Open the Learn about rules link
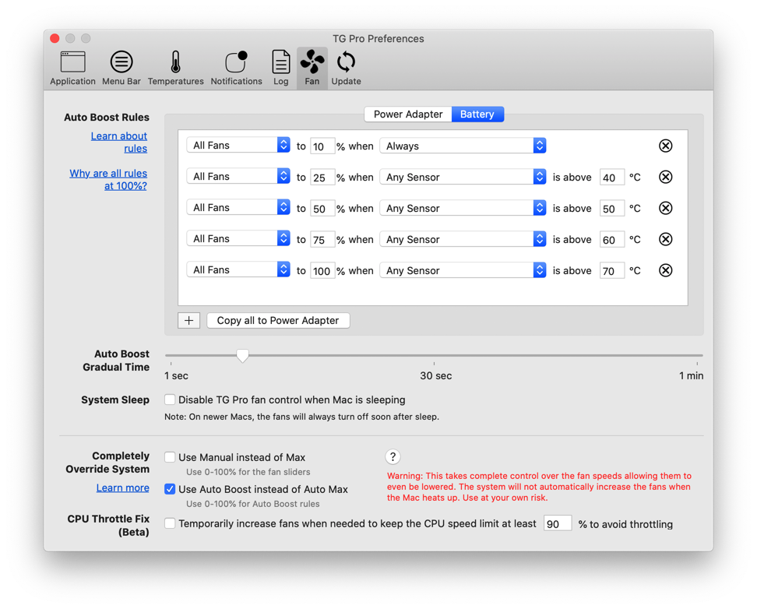The image size is (757, 609). pos(119,142)
